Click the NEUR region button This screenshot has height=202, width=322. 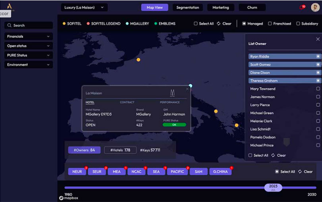tap(77, 171)
